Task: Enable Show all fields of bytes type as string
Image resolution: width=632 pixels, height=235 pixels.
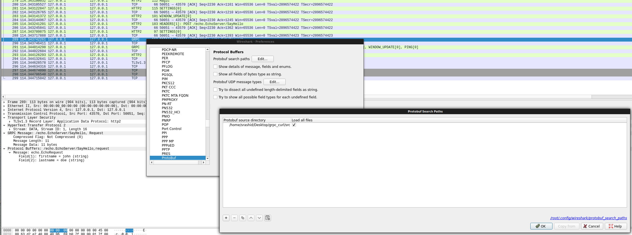Action: pyautogui.click(x=215, y=74)
